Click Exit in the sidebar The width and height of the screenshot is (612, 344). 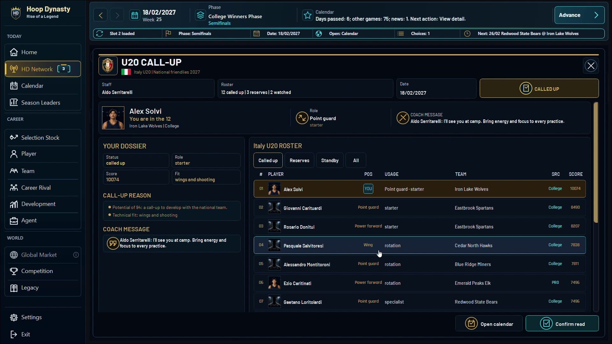point(43,334)
